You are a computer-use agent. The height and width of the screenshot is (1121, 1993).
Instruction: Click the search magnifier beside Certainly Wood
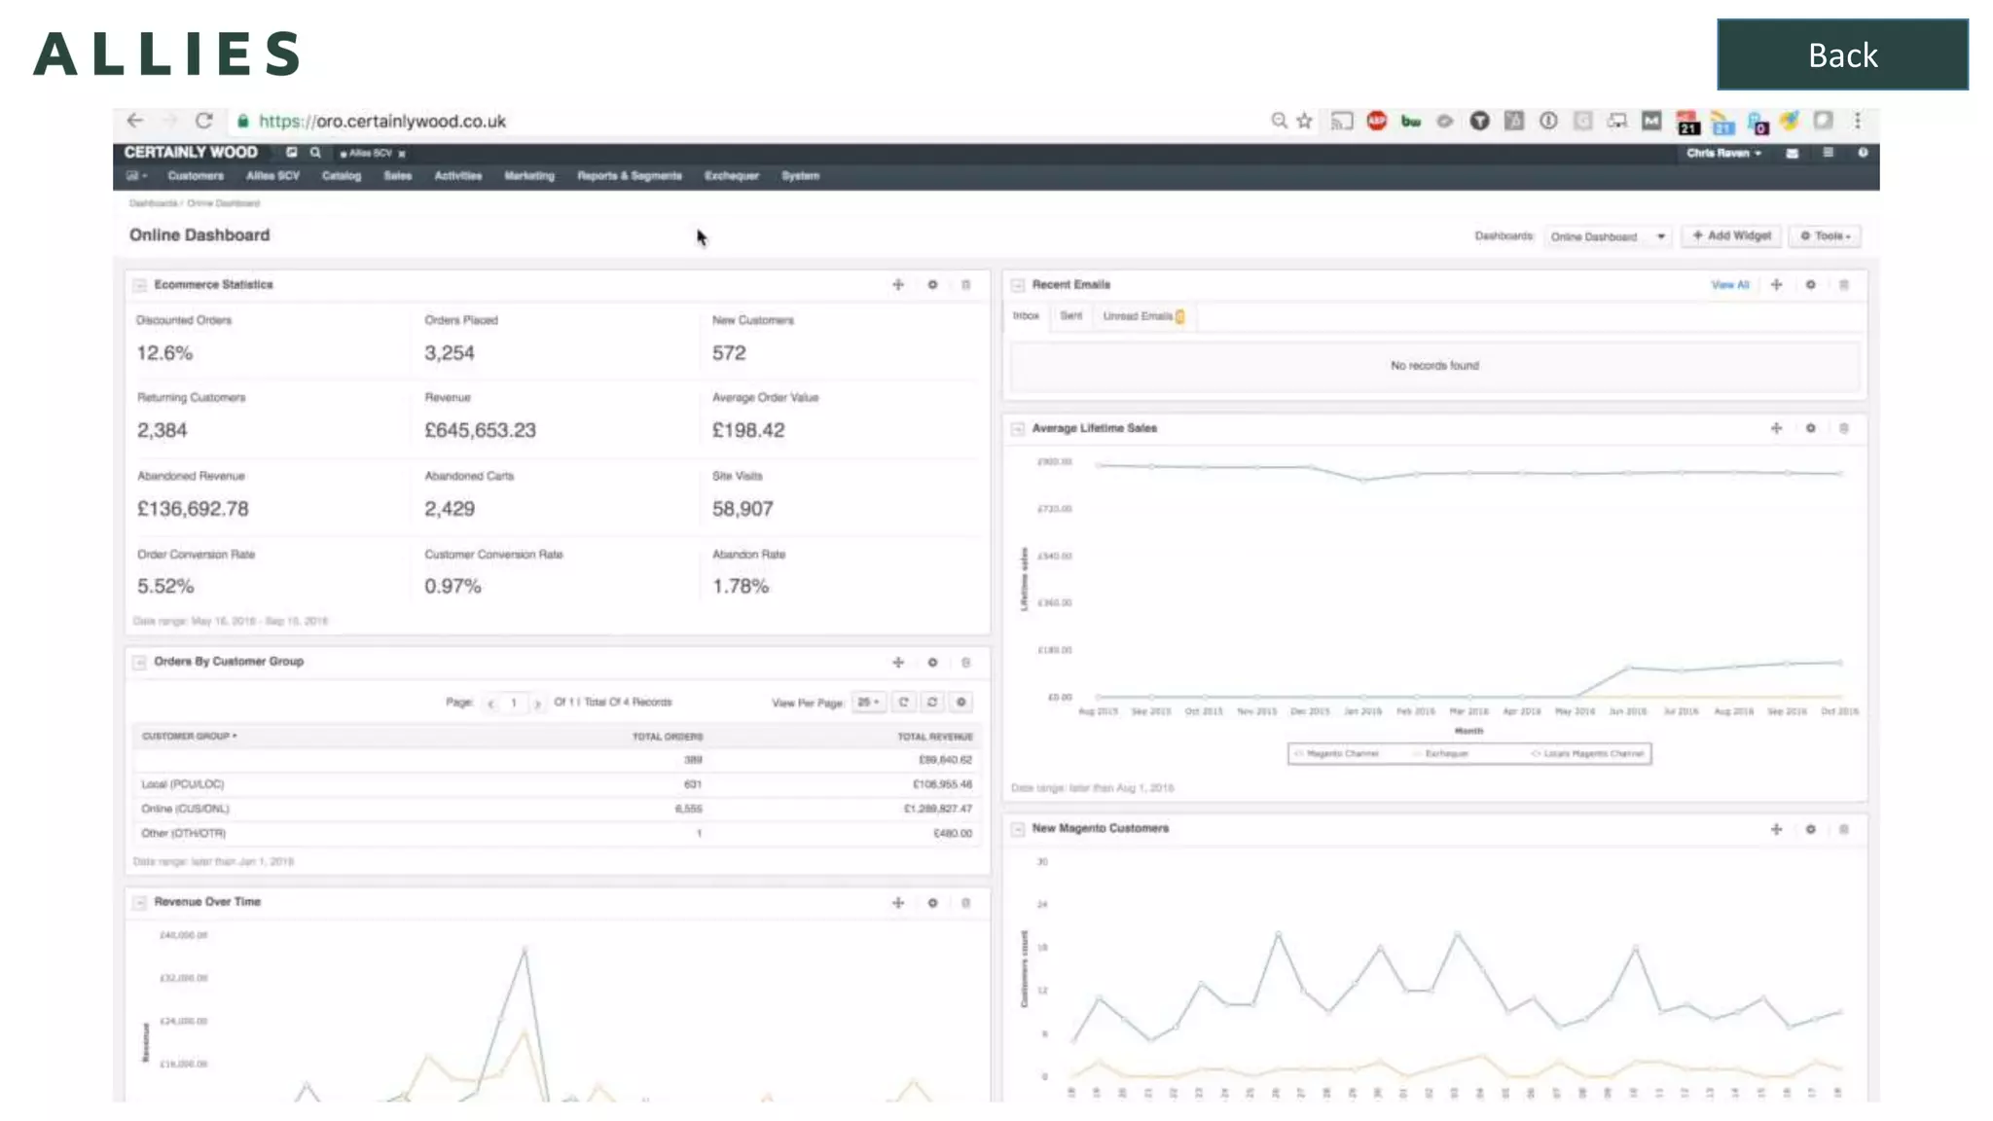pos(315,153)
